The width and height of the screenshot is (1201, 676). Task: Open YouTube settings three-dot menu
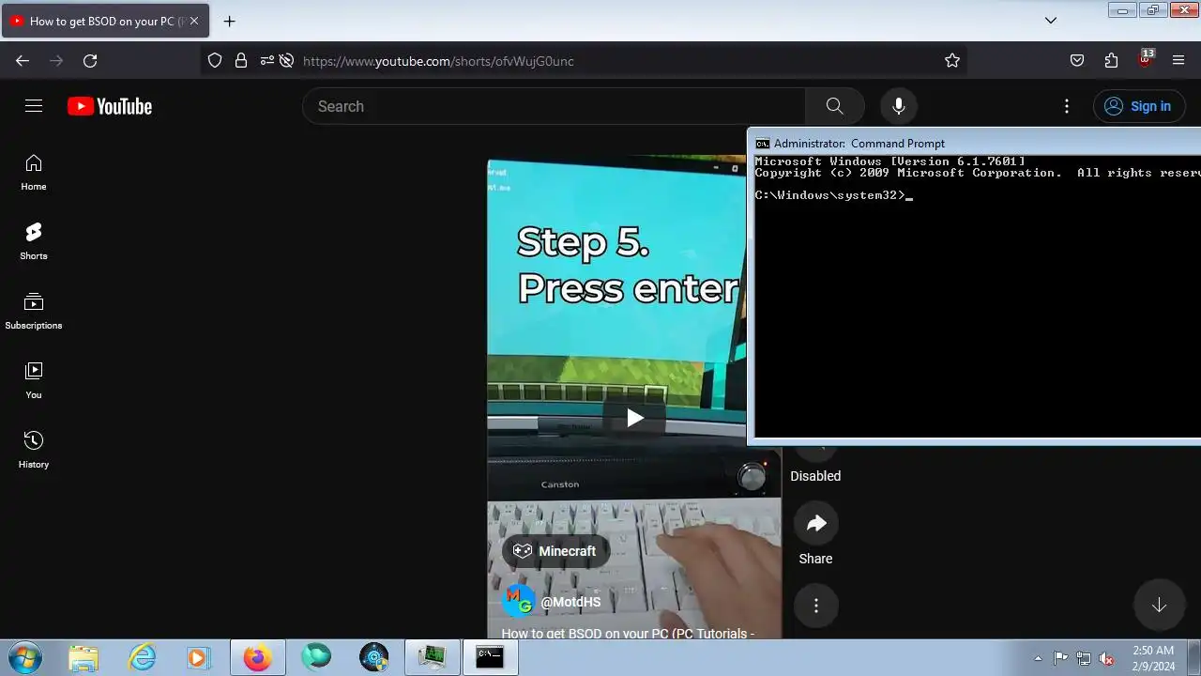[x=1067, y=106]
